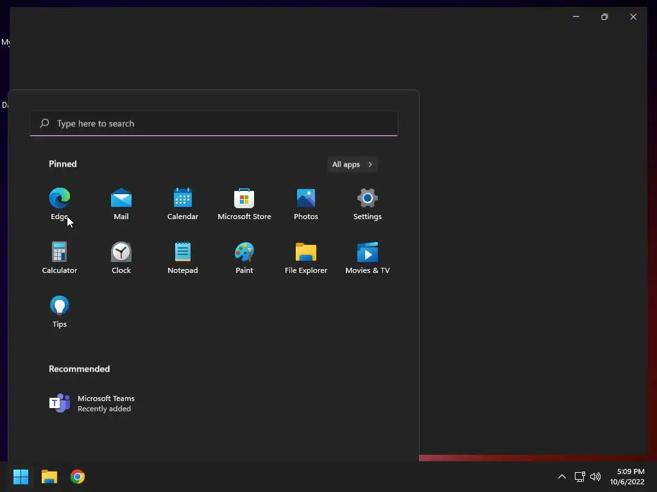Screen dimensions: 657x492
Task: Close the window with the X button
Action: tap(633, 17)
